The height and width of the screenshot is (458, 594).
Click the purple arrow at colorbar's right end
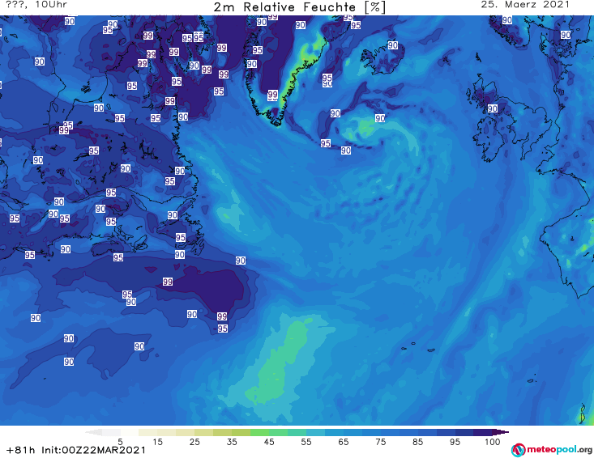point(501,433)
